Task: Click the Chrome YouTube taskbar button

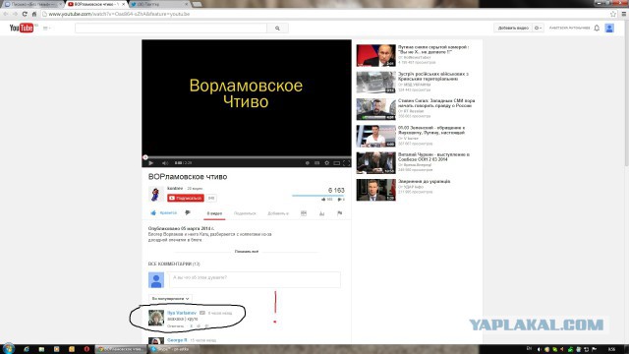Action: [121, 349]
